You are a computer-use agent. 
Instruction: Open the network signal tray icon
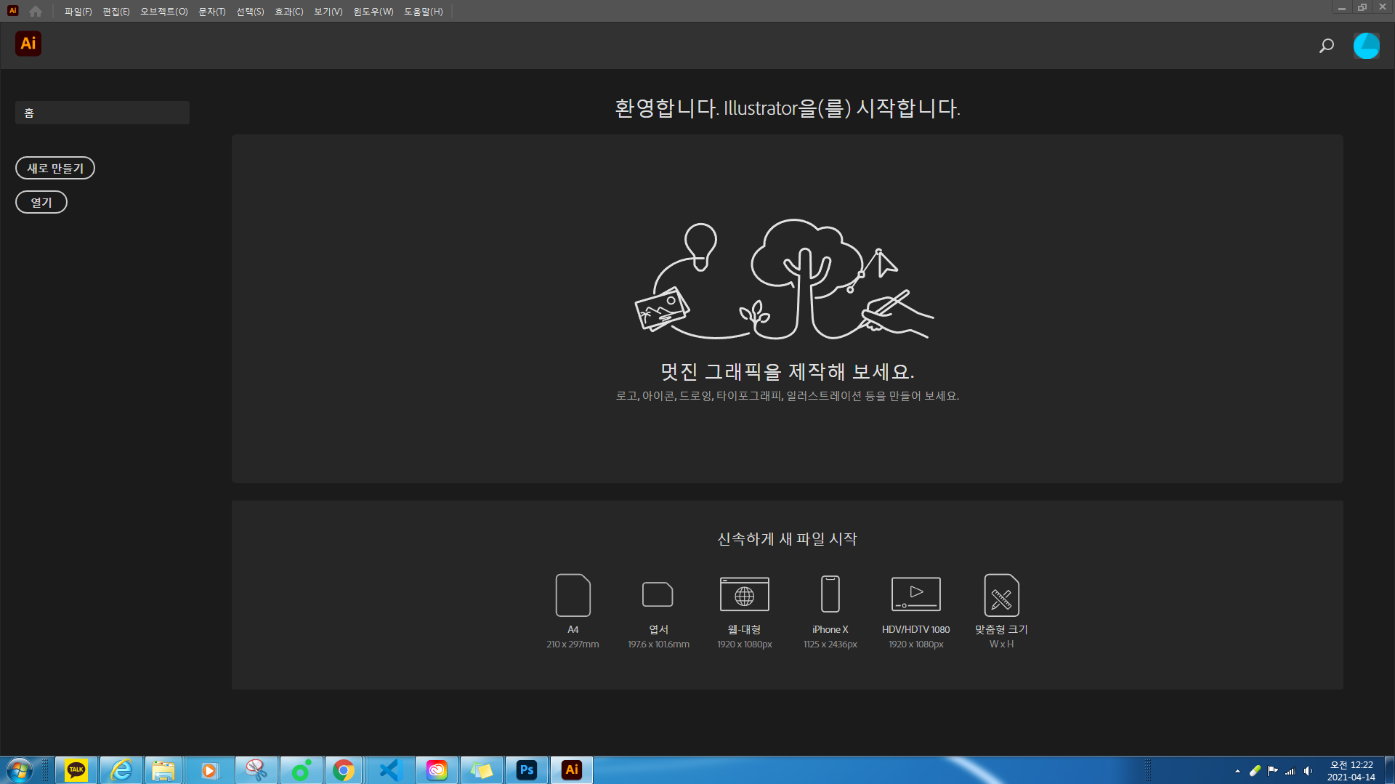point(1290,771)
